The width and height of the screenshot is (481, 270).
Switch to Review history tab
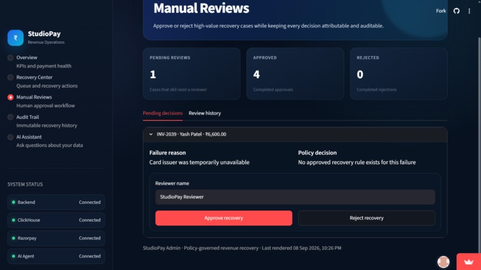coord(205,113)
